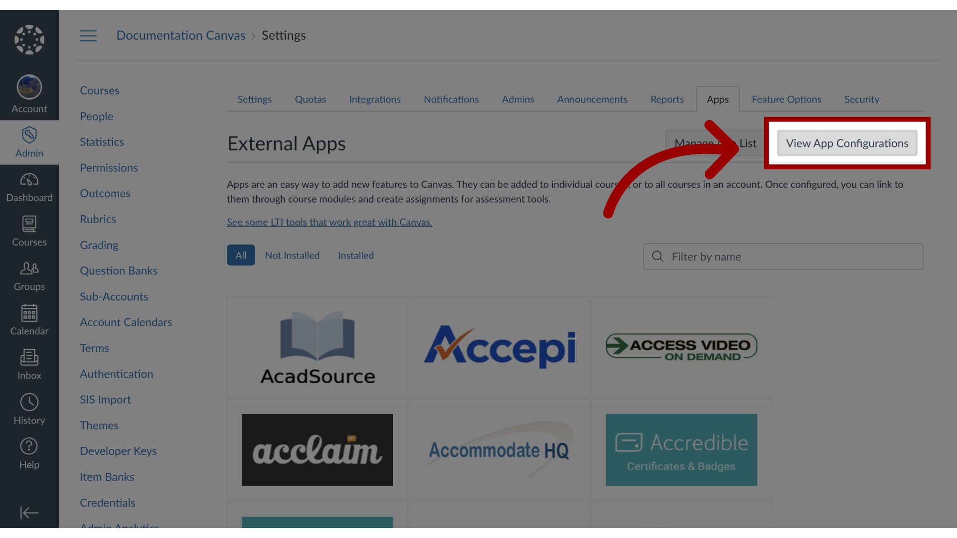This screenshot has height=538, width=957.
Task: Expand the Feature Options tab
Action: coord(786,99)
